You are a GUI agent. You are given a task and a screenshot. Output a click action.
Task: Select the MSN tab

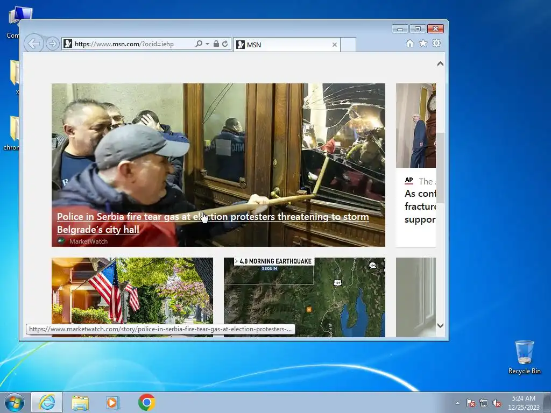(286, 45)
